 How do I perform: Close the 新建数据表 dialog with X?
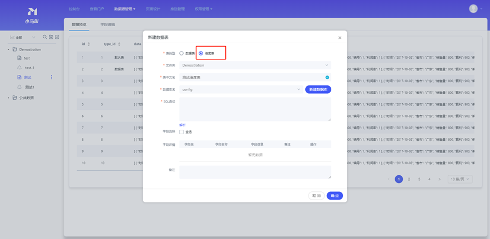point(340,38)
